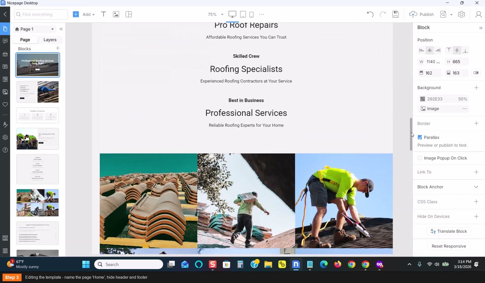Click the Publish button
The image size is (485, 283).
point(422,14)
